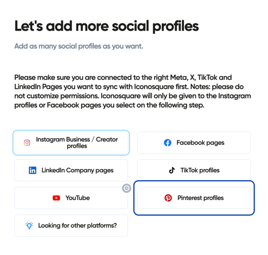Viewport: 268px width, 255px height.
Task: Select Pinterest profiles
Action: [x=194, y=198]
